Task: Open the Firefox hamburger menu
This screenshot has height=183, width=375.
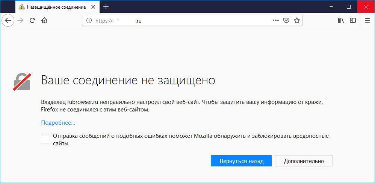Action: pyautogui.click(x=367, y=21)
